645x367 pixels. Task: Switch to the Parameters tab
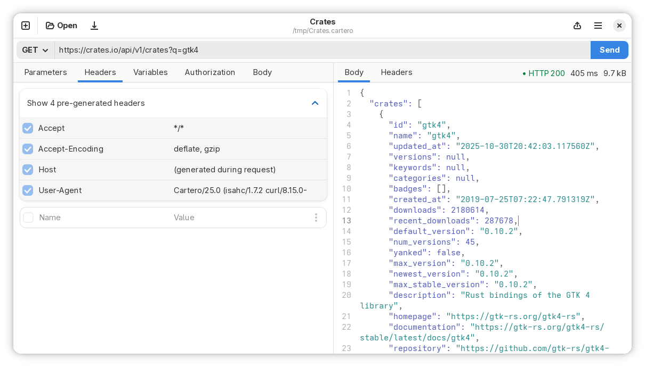click(x=45, y=72)
